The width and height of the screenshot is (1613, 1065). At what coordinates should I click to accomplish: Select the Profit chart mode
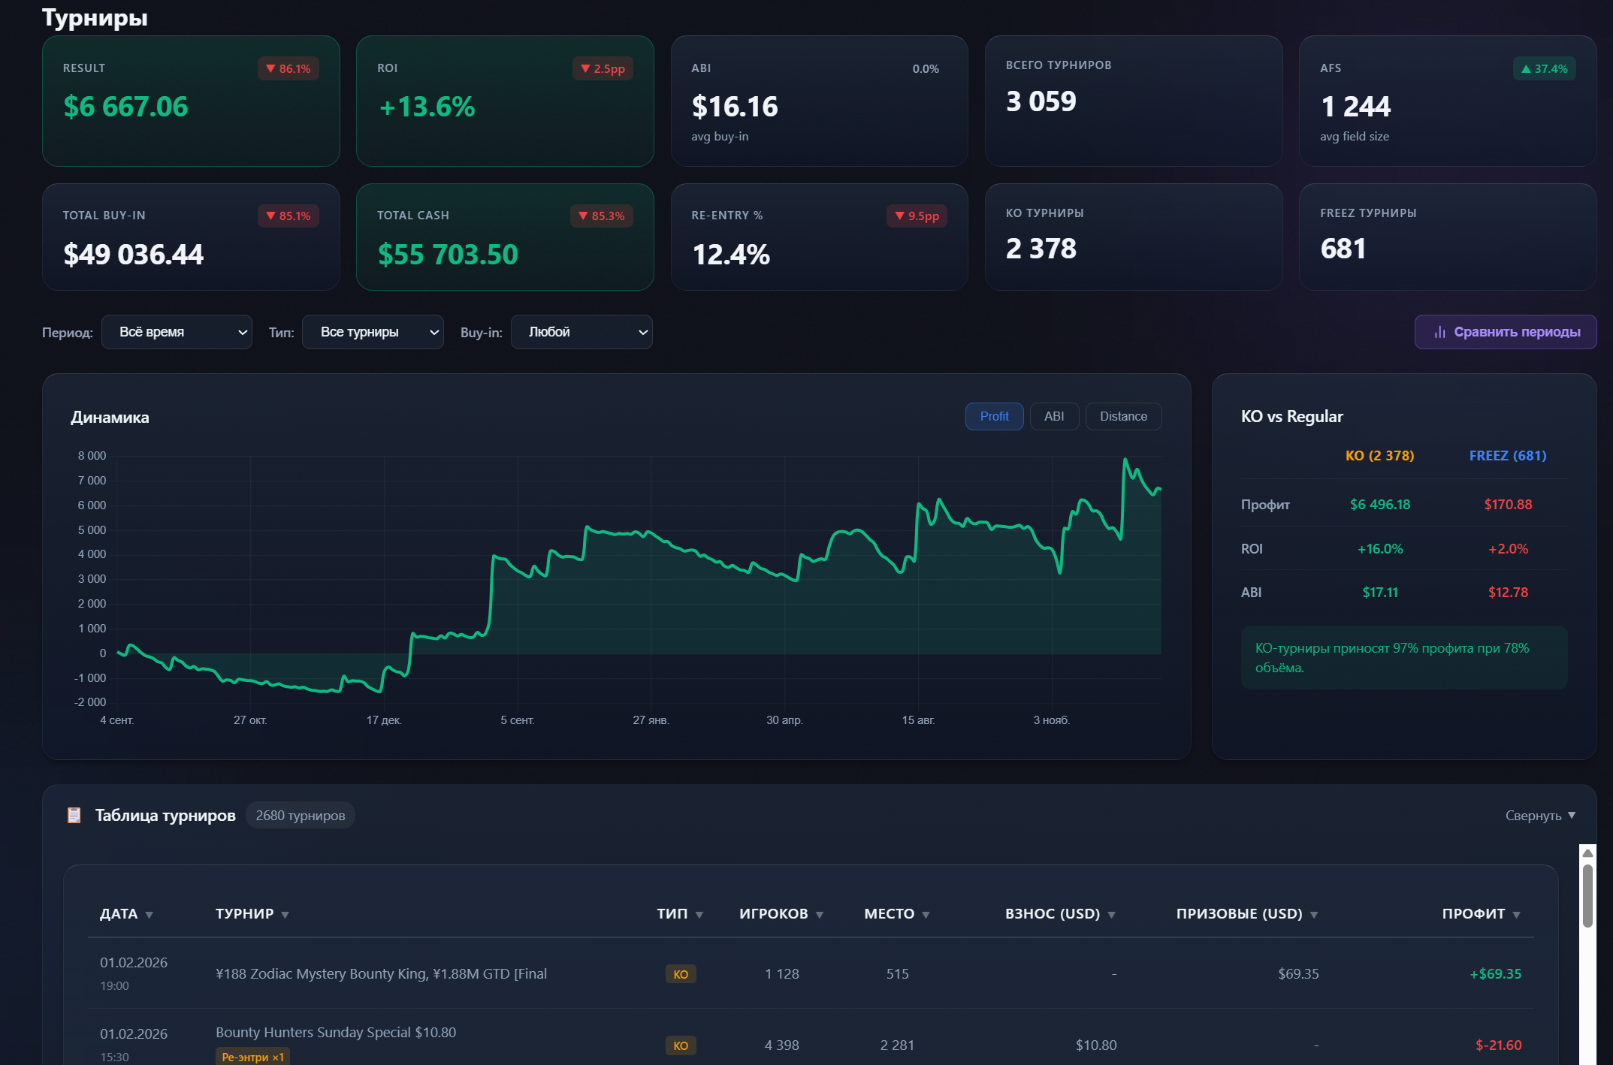click(994, 416)
